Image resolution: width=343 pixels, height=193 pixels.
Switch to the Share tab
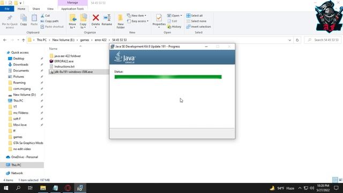click(36, 9)
